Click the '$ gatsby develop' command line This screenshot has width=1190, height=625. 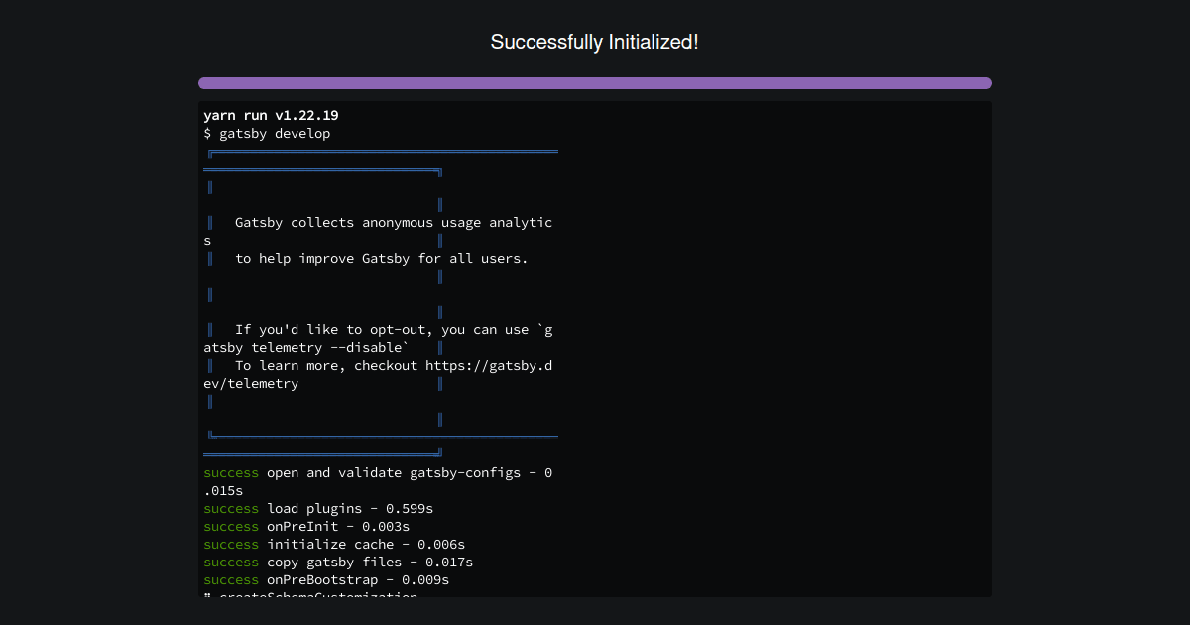267,133
